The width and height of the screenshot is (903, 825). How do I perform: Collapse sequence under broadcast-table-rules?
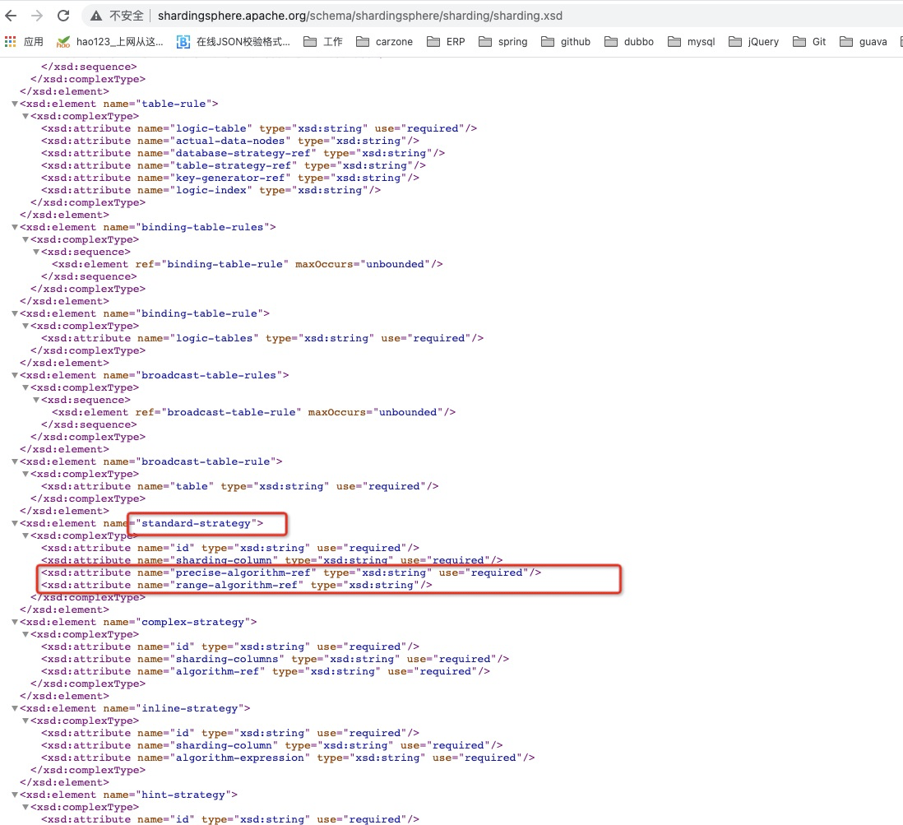(36, 400)
